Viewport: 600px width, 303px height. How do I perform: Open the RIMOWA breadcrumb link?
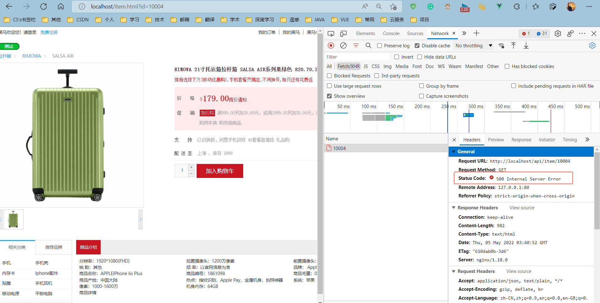tap(32, 56)
